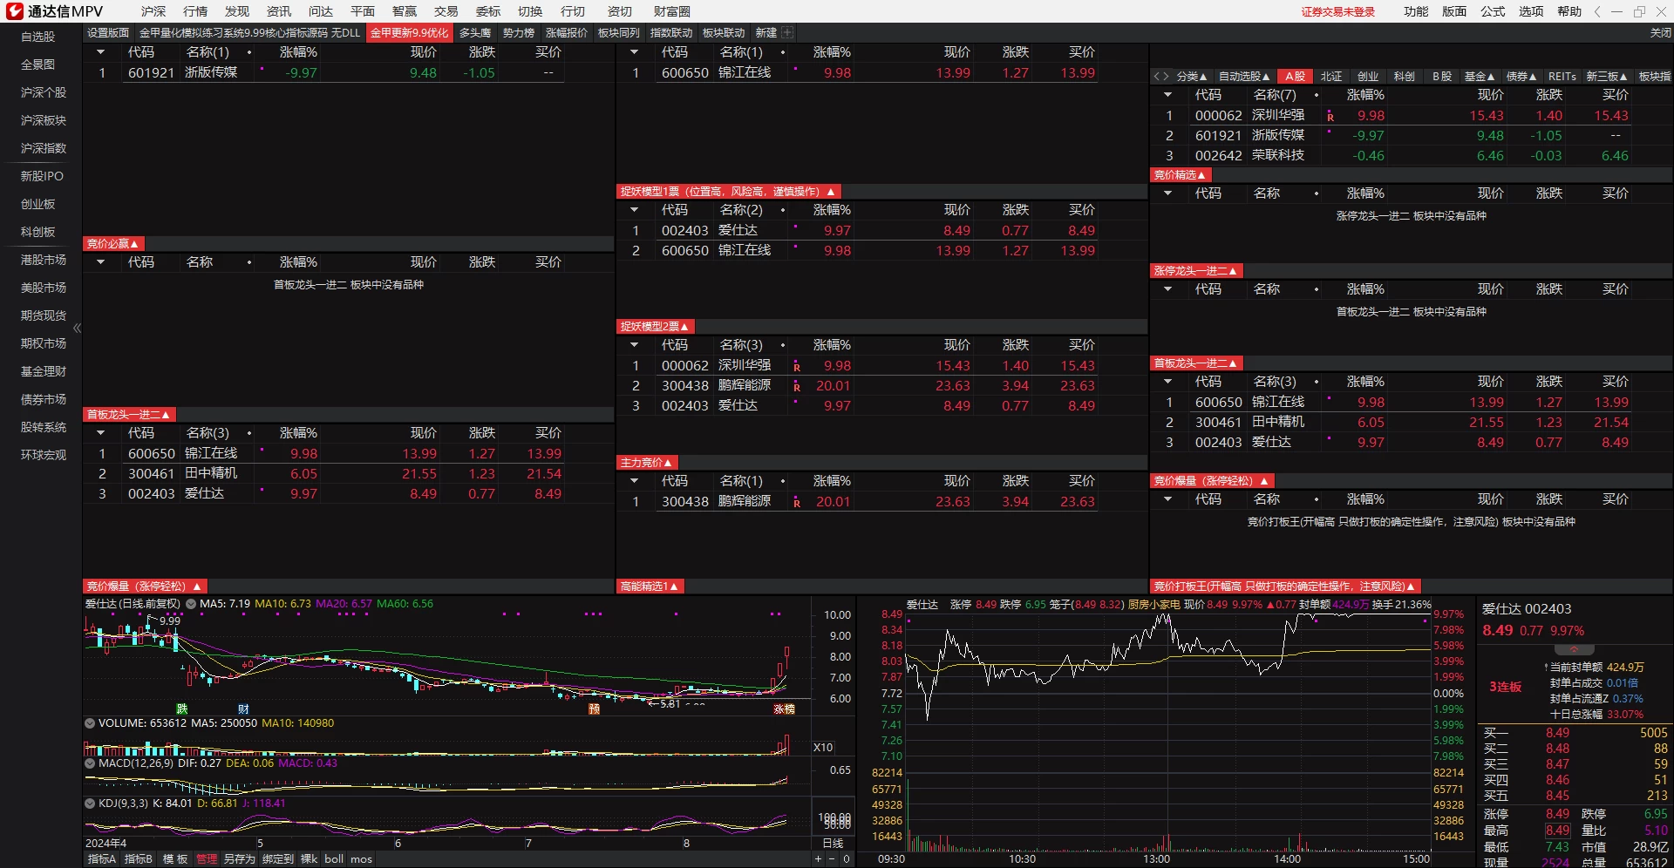Open 环球宏观 in the left sidebar

44,455
